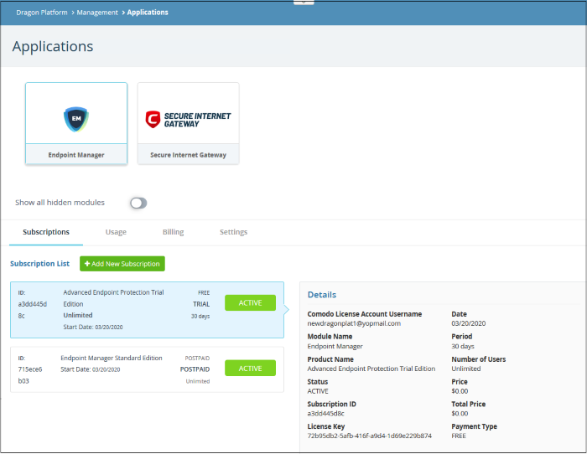Image resolution: width=587 pixels, height=454 pixels.
Task: Click the Show all hidden modules label
Action: (x=60, y=203)
